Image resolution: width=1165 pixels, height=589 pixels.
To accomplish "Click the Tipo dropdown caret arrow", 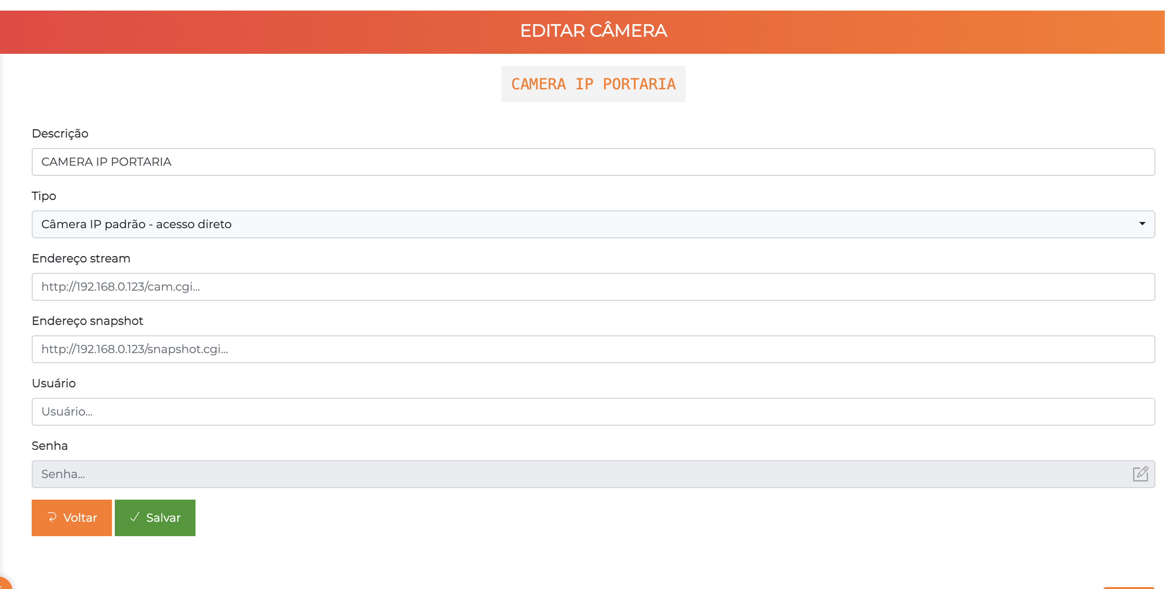I will tap(1142, 224).
